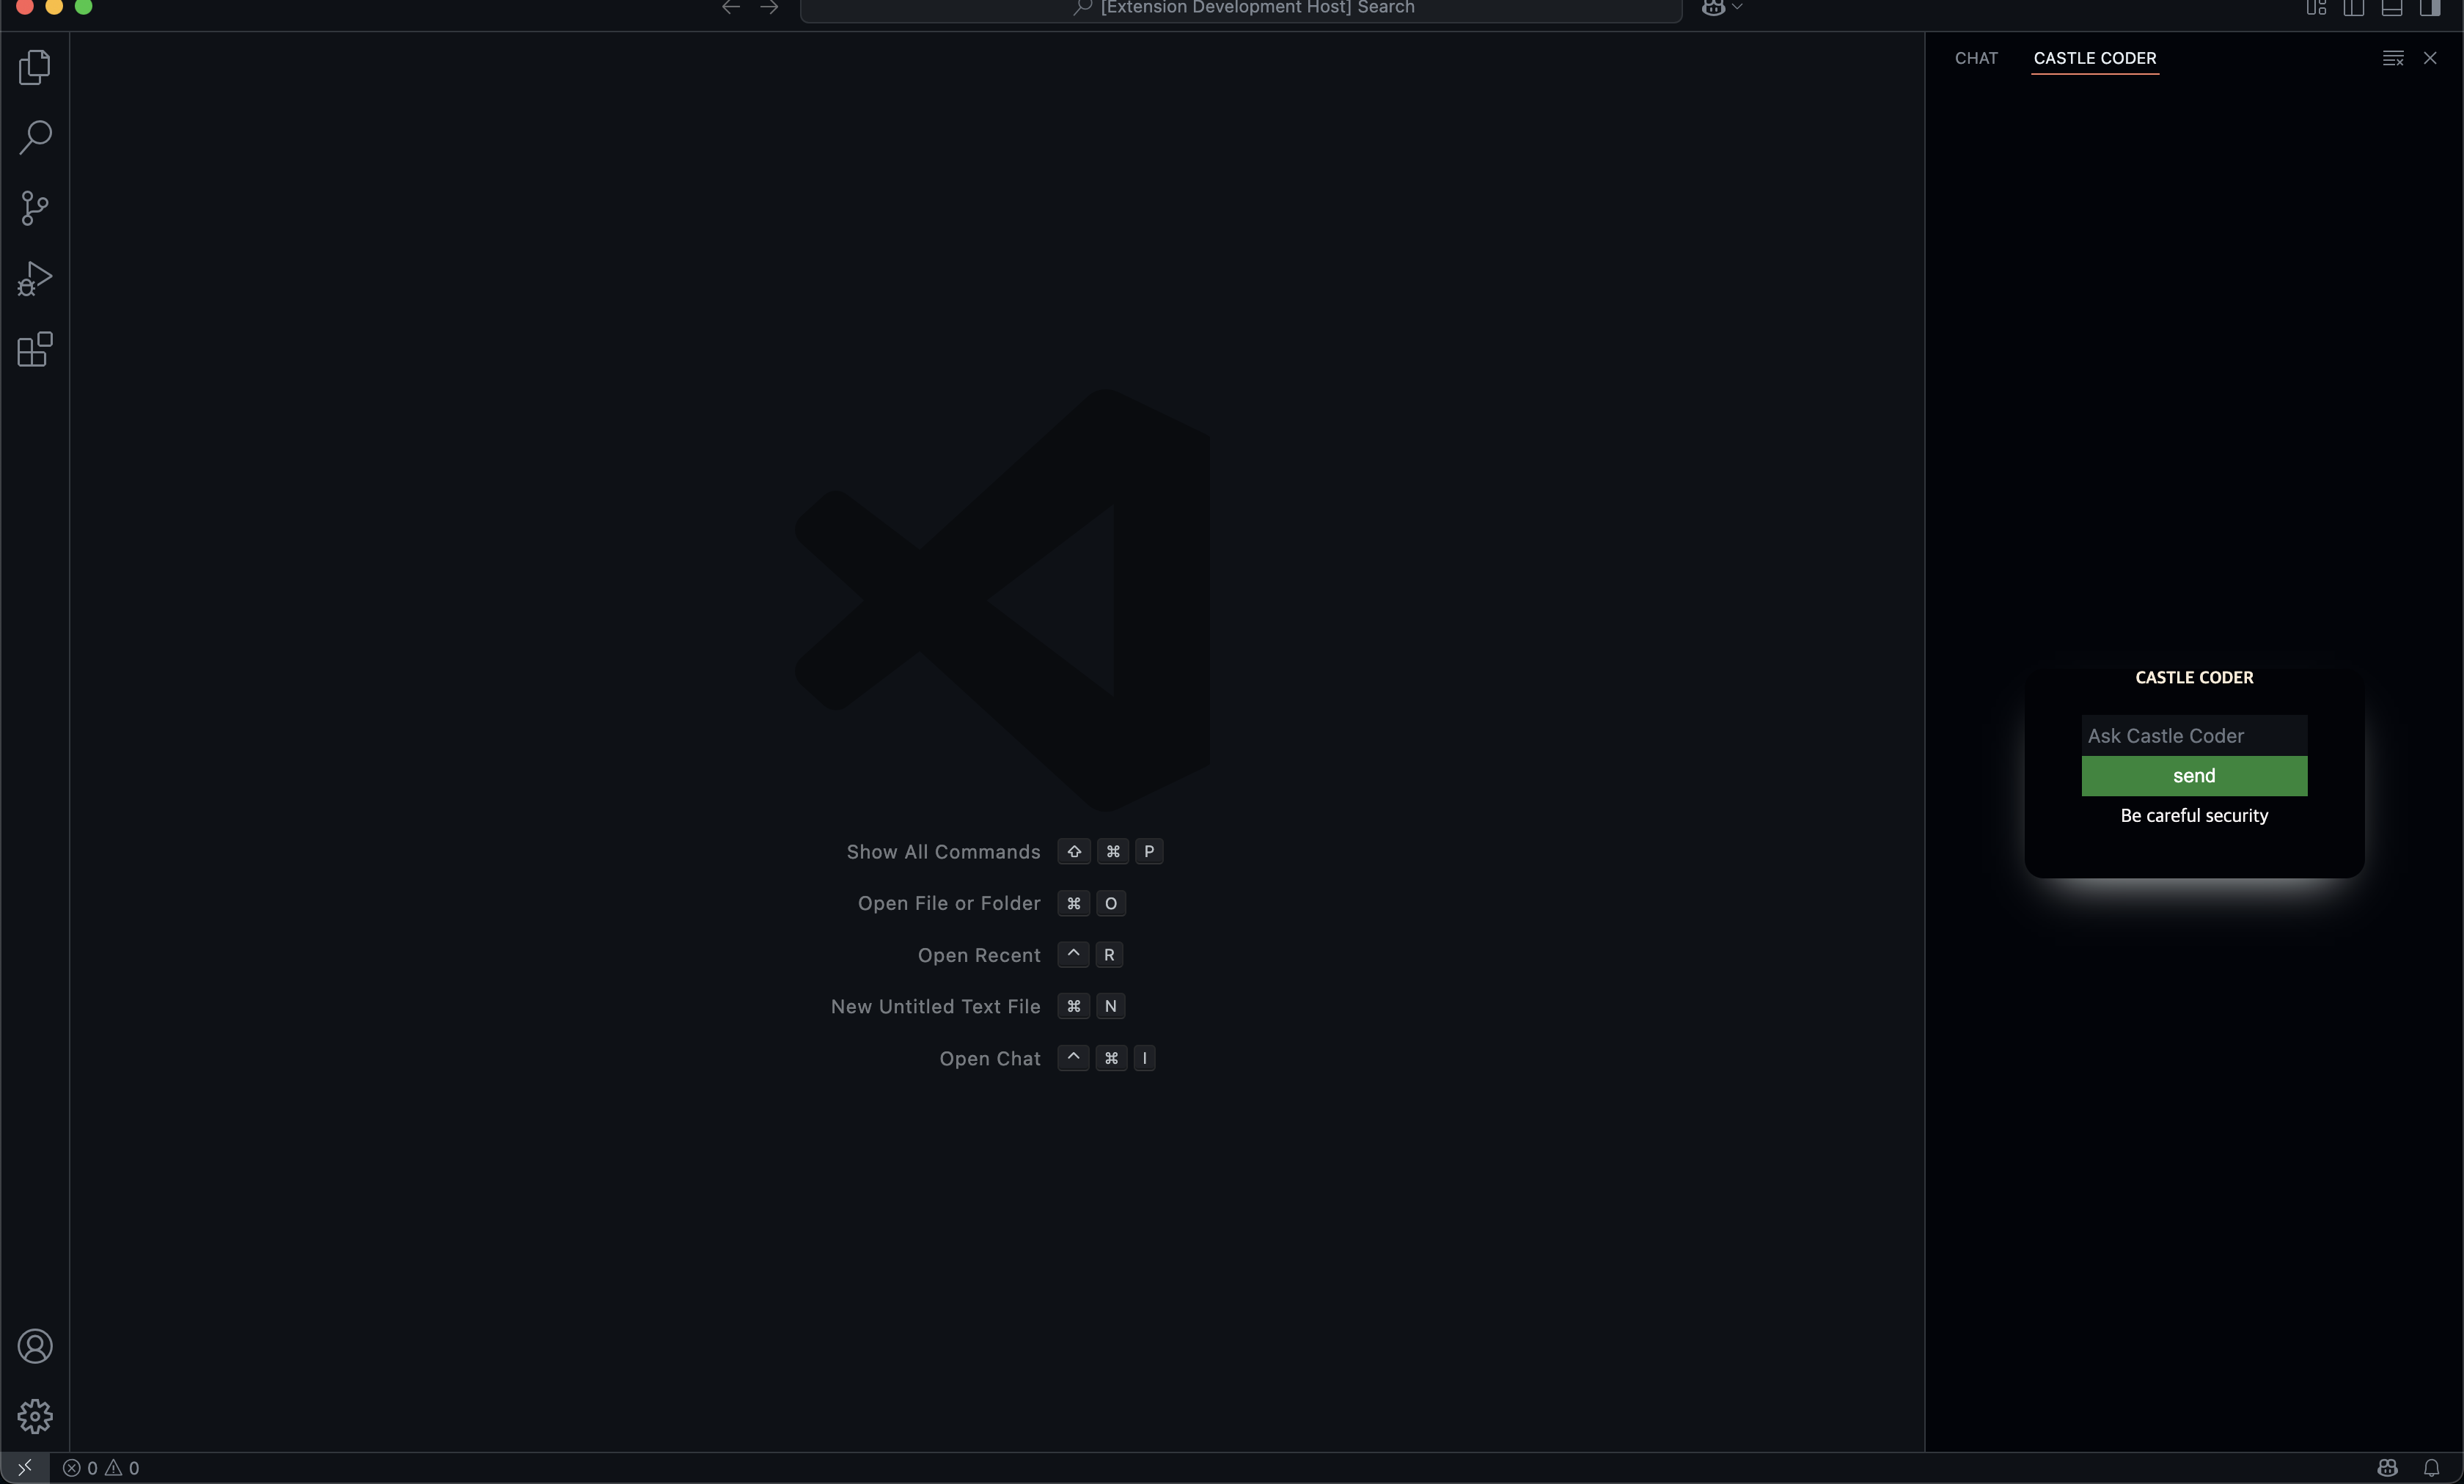Toggle the primary side bar layout button
The width and height of the screenshot is (2464, 1484).
click(2354, 8)
